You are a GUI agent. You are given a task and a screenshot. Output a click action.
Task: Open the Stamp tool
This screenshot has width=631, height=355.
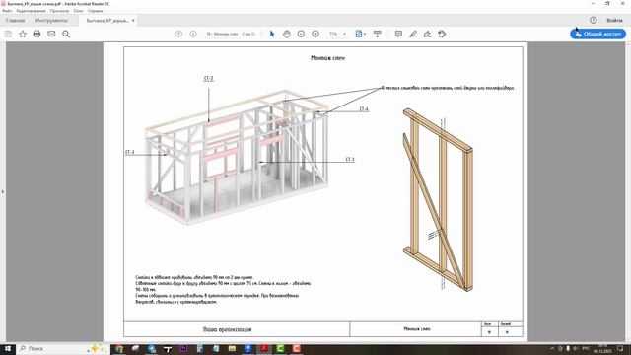pyautogui.click(x=442, y=34)
